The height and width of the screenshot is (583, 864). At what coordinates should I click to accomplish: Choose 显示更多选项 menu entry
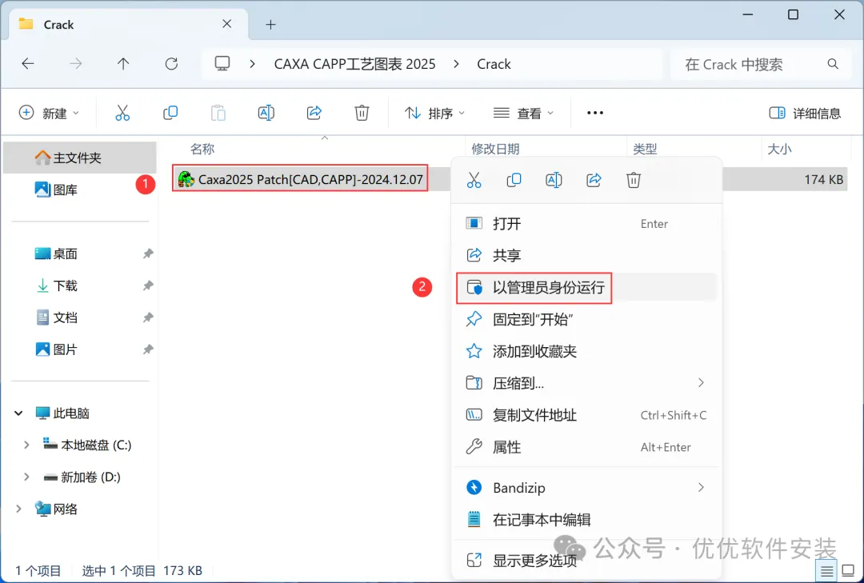(587, 561)
